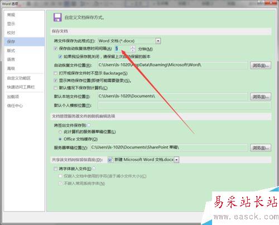Open the 常规 (General) options category

pos(24,15)
